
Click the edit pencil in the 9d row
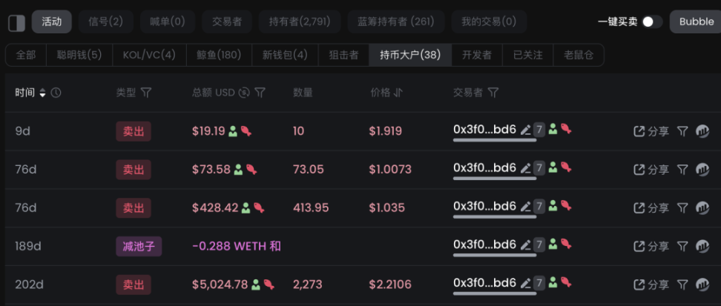[x=525, y=130]
